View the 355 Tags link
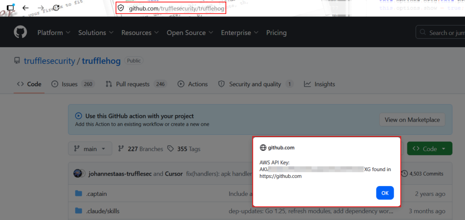This screenshot has height=220, width=465. (184, 149)
